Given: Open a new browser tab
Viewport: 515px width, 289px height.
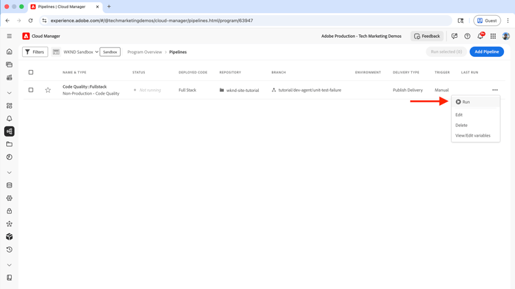Looking at the screenshot, I should click(109, 7).
